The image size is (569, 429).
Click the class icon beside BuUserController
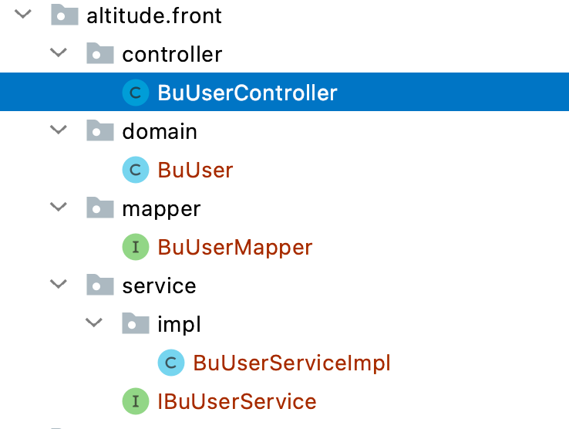[136, 93]
